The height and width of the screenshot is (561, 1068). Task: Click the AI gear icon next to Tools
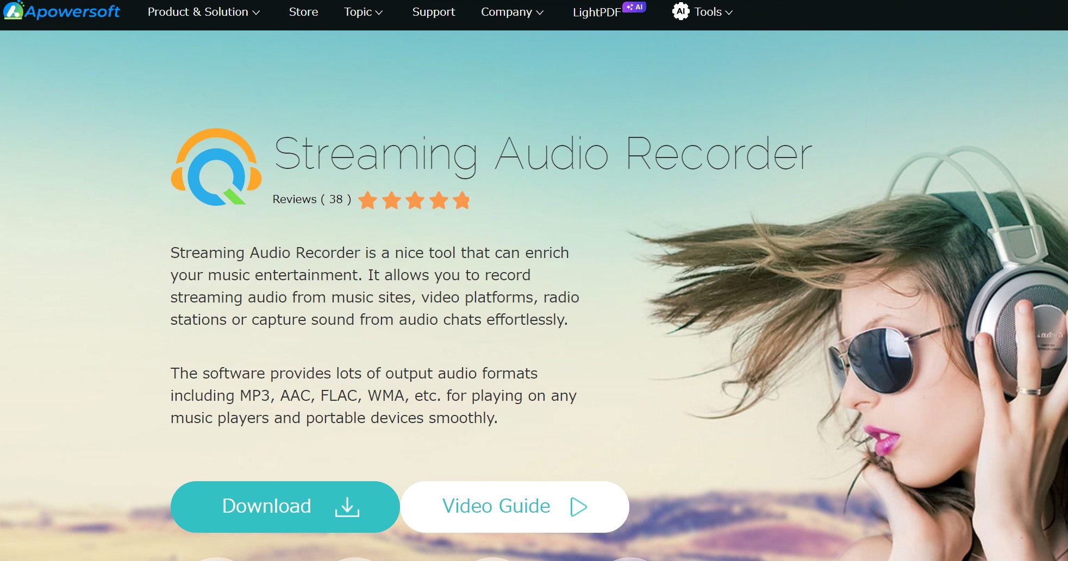[x=680, y=11]
